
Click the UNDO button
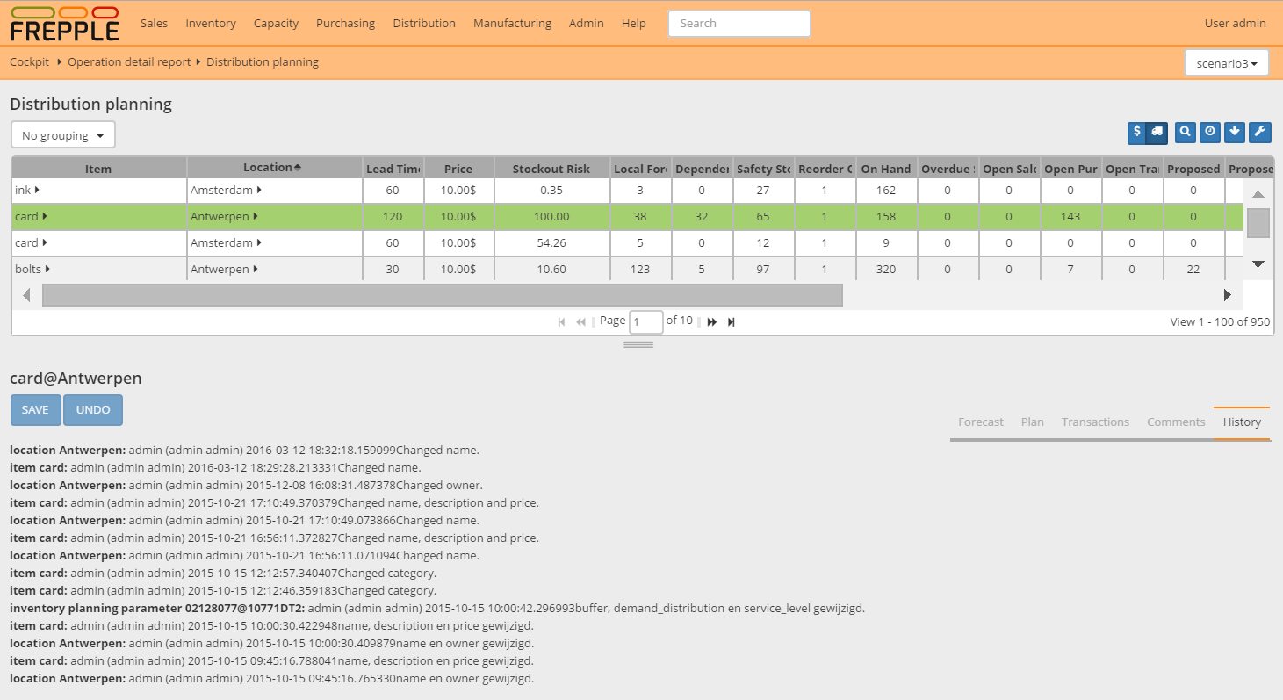(93, 410)
